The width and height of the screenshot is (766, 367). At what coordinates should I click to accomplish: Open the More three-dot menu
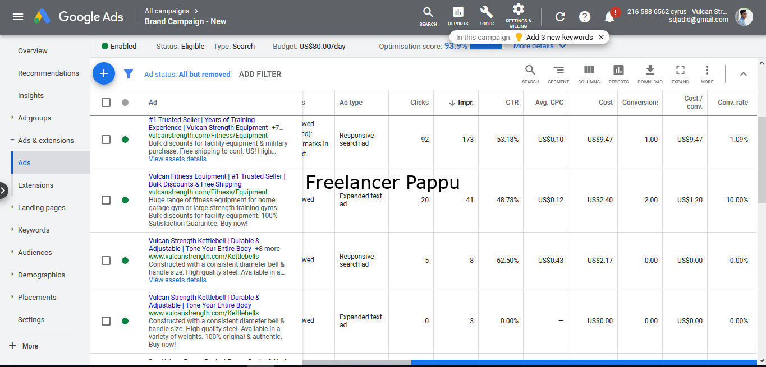click(707, 74)
